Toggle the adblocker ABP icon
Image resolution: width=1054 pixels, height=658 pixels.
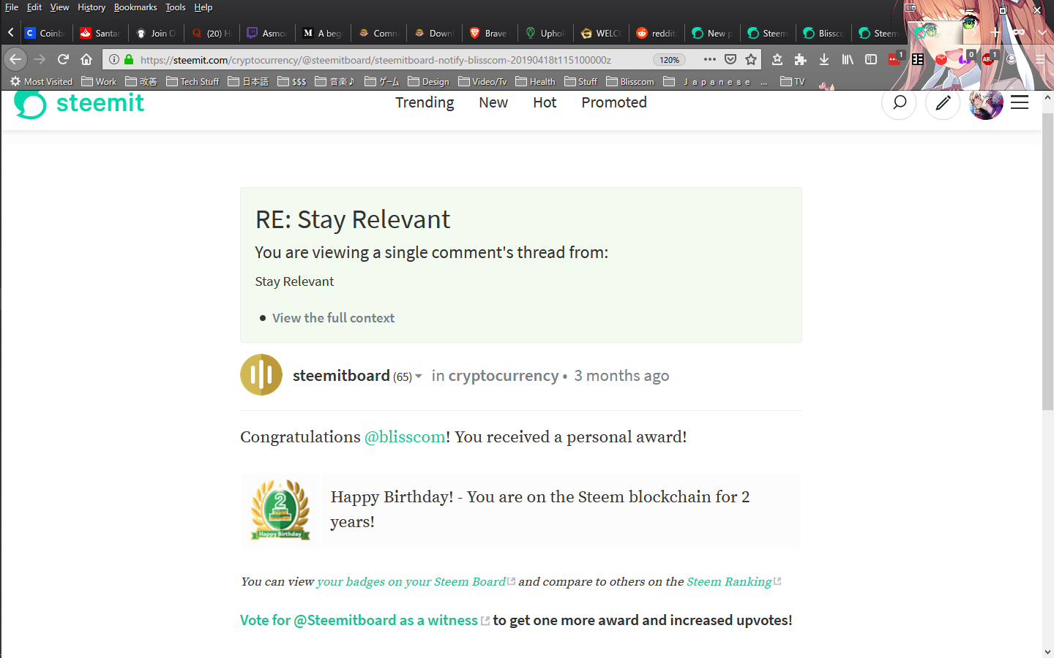990,60
